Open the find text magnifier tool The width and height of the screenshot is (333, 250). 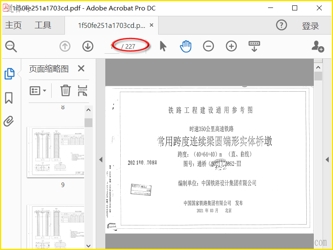(11, 46)
